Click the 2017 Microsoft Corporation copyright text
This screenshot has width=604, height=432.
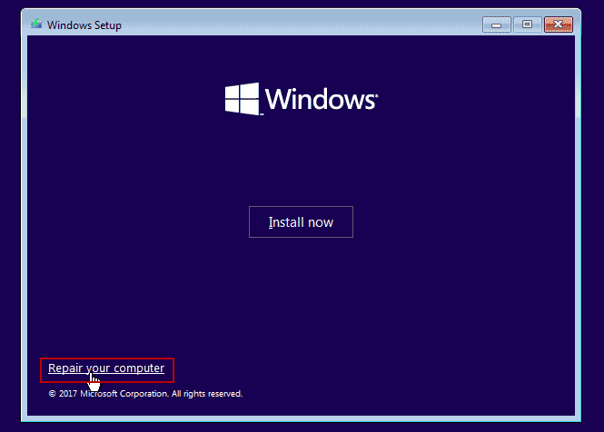coord(145,394)
